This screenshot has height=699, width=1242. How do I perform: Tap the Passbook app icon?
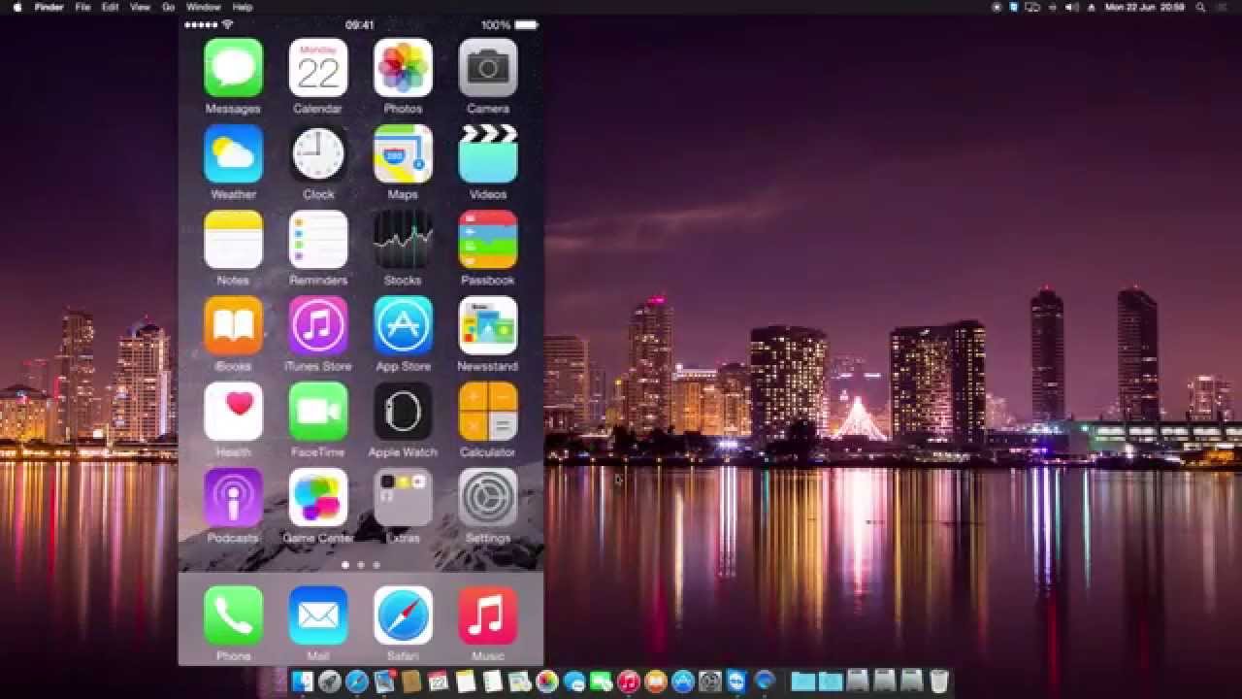click(488, 239)
